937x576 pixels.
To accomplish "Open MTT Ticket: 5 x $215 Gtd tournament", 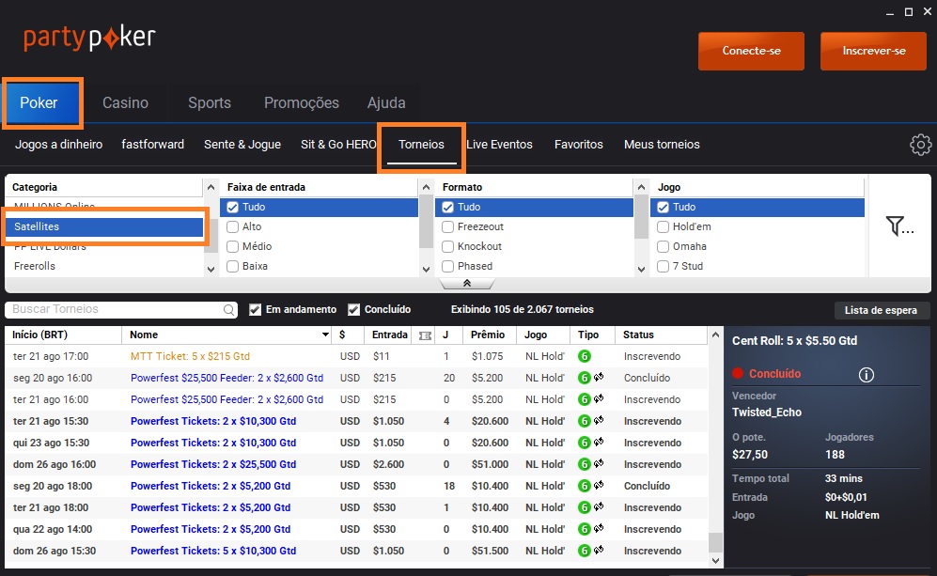I will [x=190, y=356].
